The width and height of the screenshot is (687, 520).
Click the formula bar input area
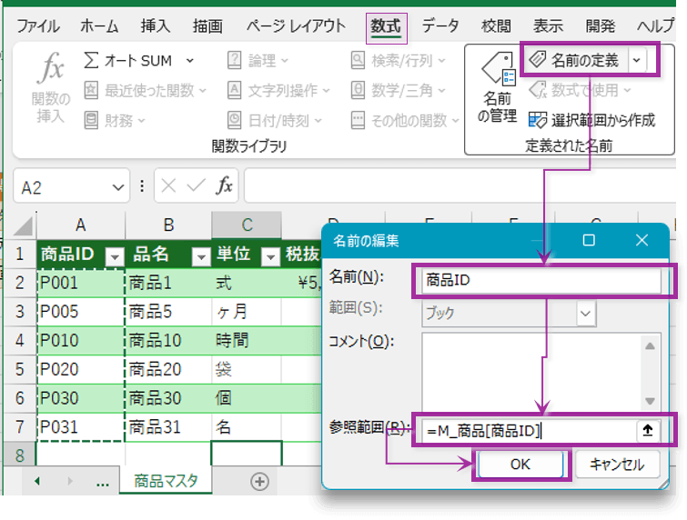(x=460, y=186)
